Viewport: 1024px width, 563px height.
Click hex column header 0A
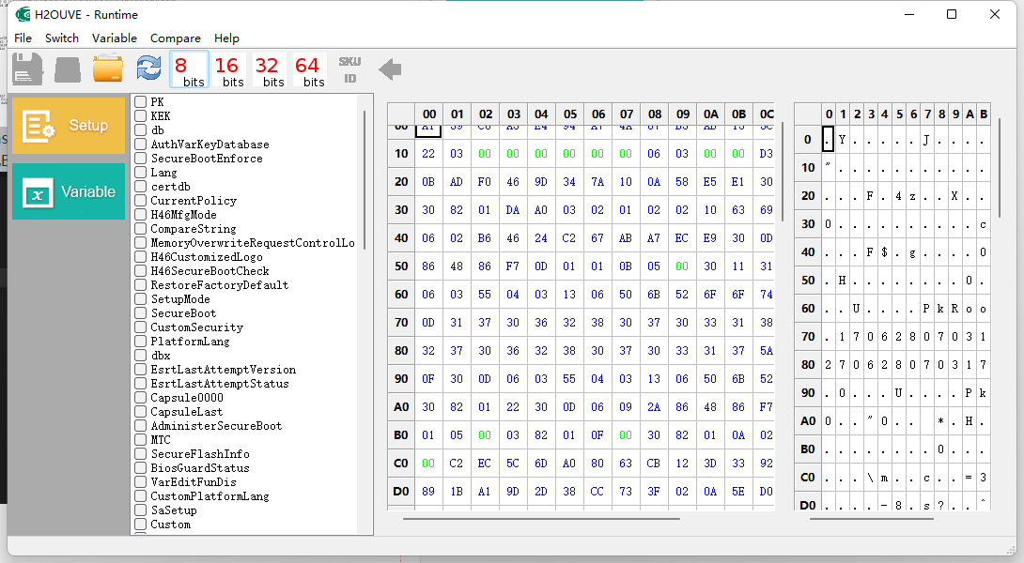click(710, 114)
